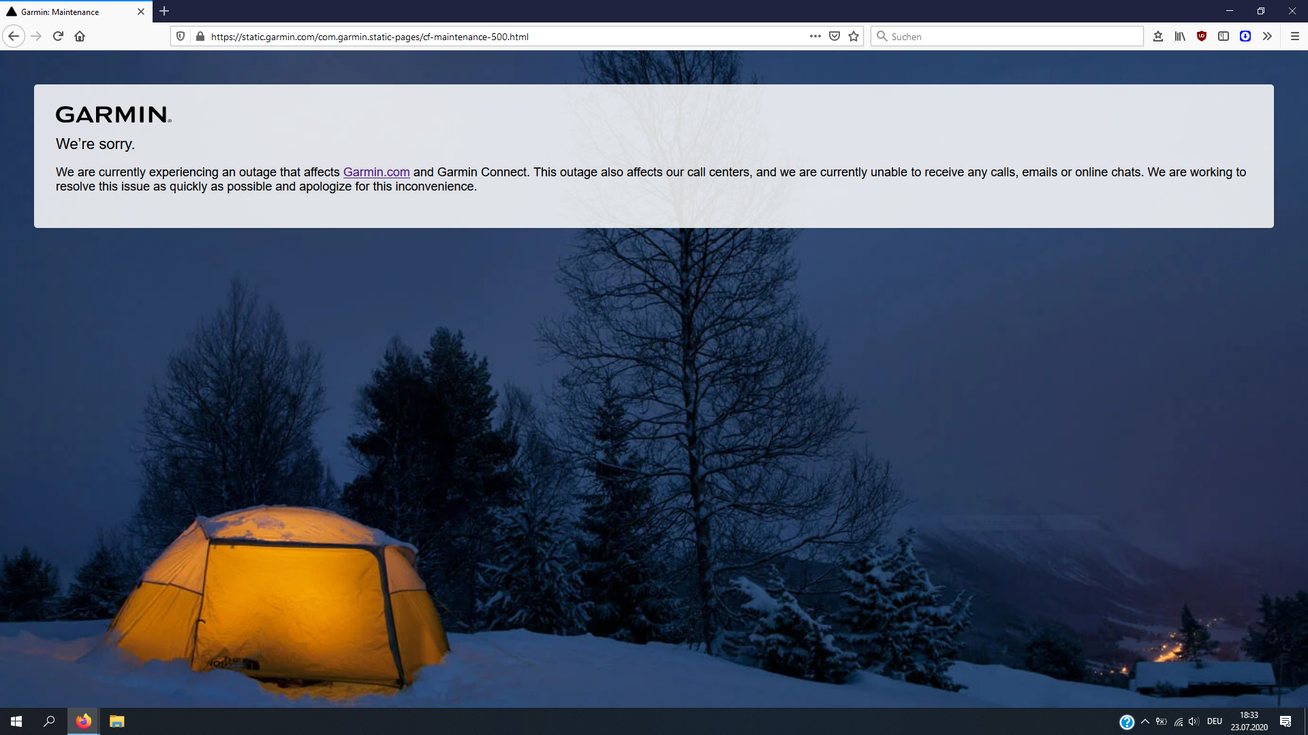This screenshot has height=735, width=1308.
Task: Open the volume speaker control
Action: tap(1194, 721)
